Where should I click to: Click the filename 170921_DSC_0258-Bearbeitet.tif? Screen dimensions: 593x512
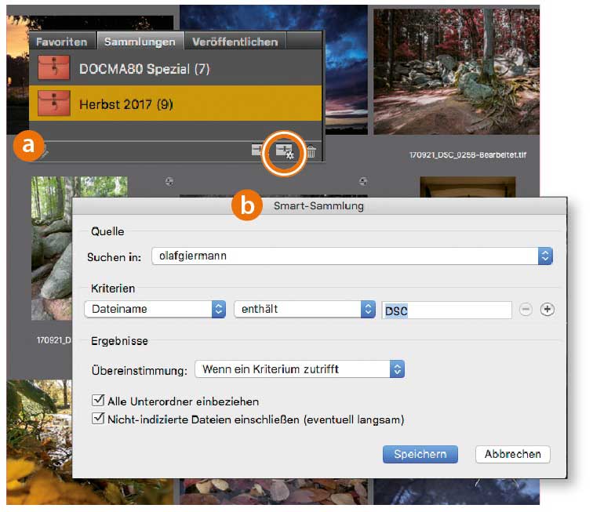(x=467, y=154)
